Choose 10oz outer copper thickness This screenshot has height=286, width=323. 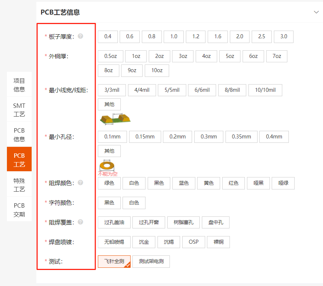pos(157,71)
